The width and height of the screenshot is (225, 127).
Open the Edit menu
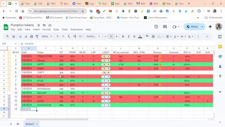point(20,30)
